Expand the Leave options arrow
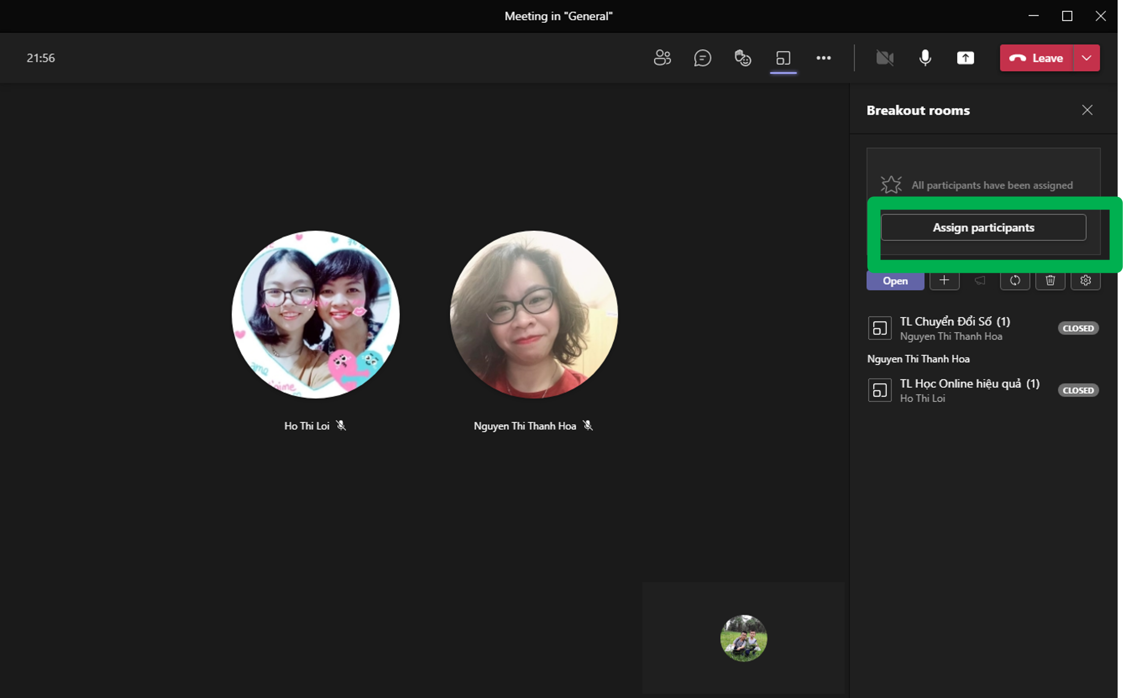The image size is (1123, 698). click(1086, 58)
